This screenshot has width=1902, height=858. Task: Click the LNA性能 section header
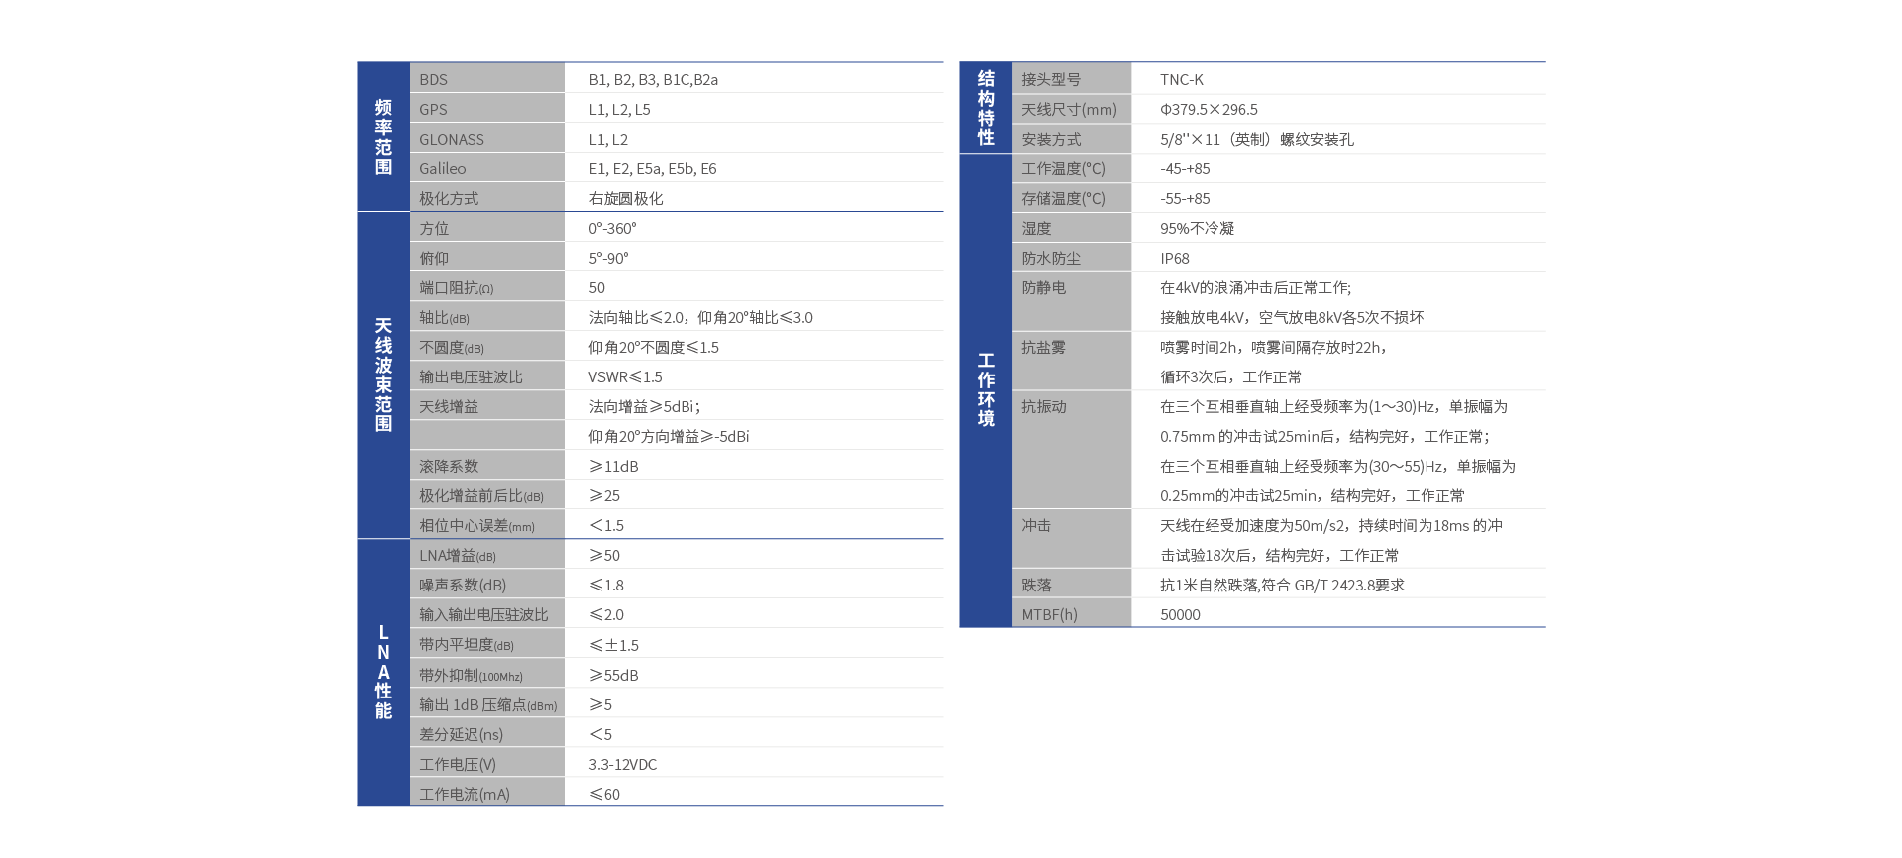pos(383,672)
